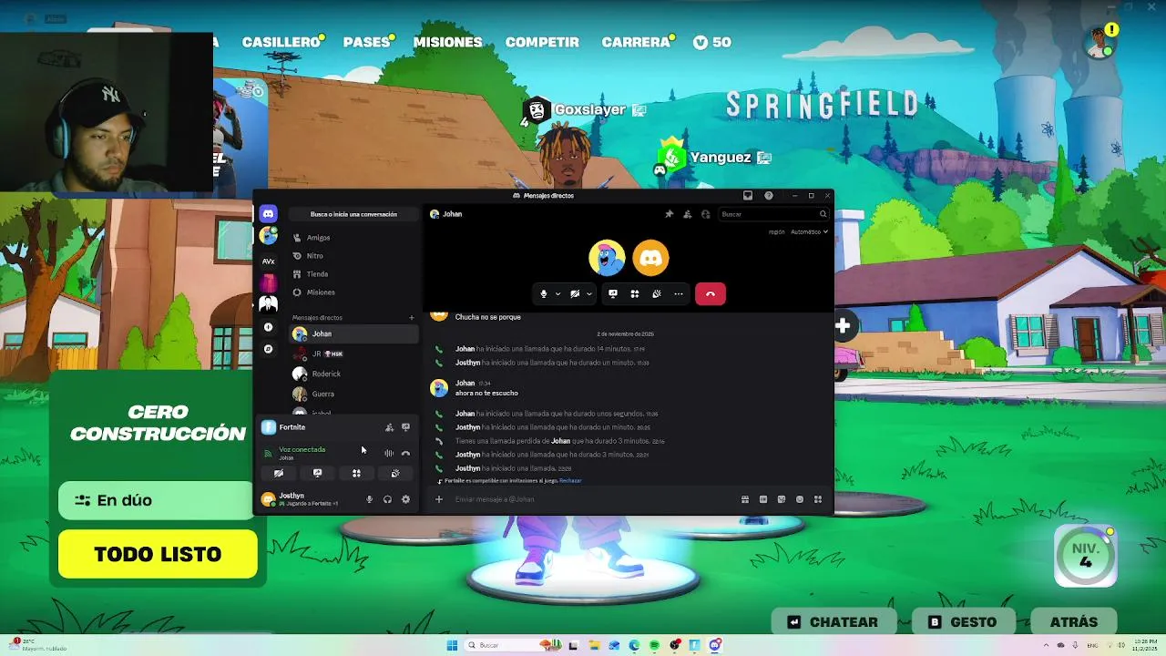This screenshot has width=1166, height=656.
Task: Click the GESTO button in Fortnite
Action: [x=963, y=622]
